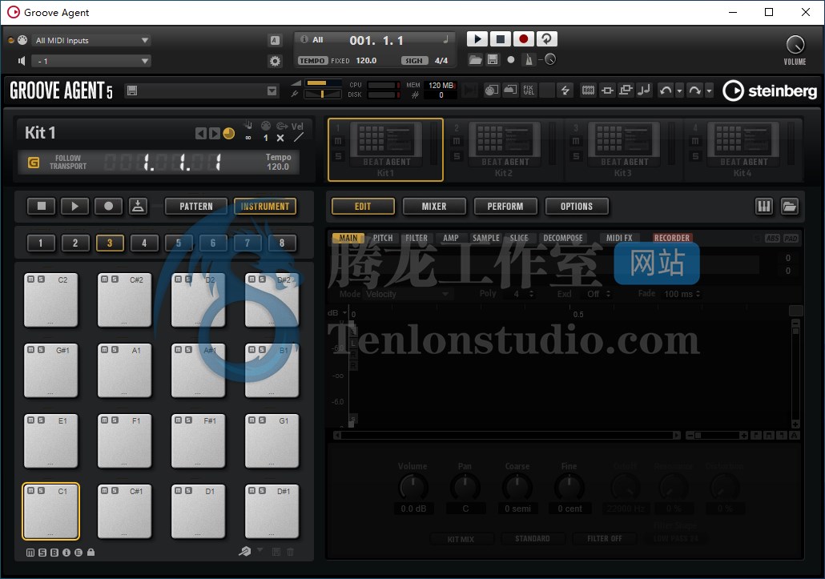
Task: Toggle the FIX VEL button
Action: click(529, 90)
